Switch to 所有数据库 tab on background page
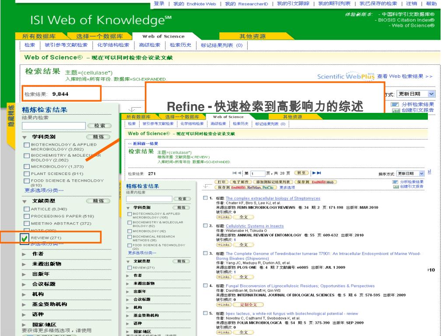Screen dimensions: 448x336 pos(39,36)
